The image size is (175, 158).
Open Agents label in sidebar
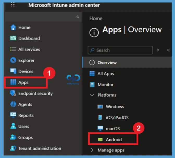(25, 105)
